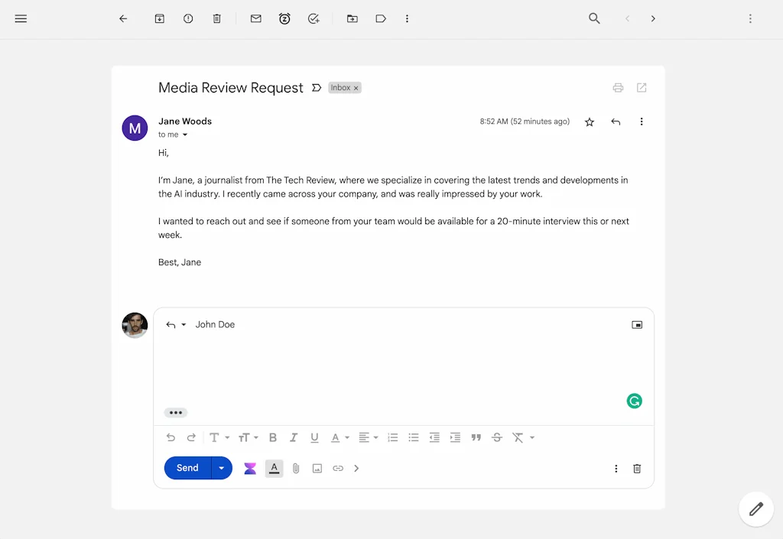Toggle bold formatting in the reply
This screenshot has width=783, height=539.
272,437
